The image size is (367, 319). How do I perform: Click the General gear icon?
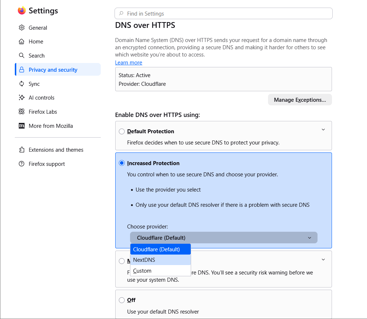pos(22,28)
